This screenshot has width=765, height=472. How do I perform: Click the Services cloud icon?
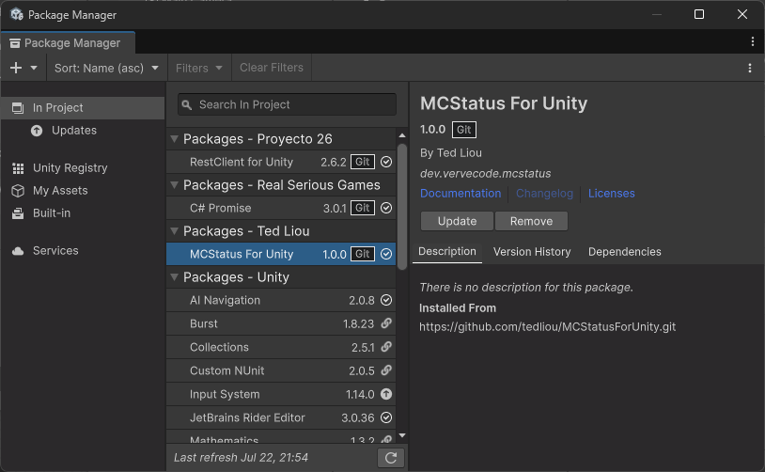point(18,251)
